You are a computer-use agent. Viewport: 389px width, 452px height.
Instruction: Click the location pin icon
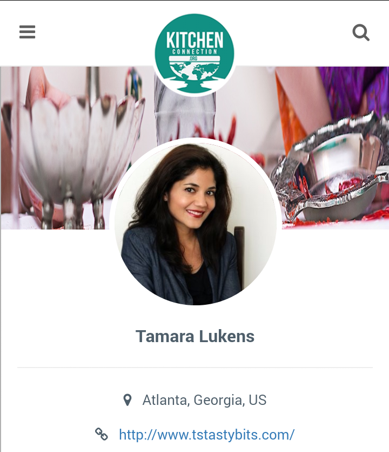coord(128,400)
